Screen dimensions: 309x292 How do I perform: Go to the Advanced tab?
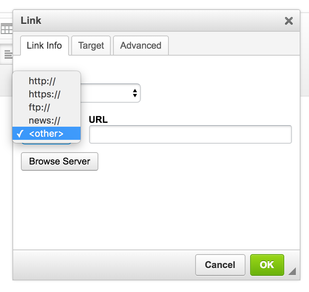(141, 46)
